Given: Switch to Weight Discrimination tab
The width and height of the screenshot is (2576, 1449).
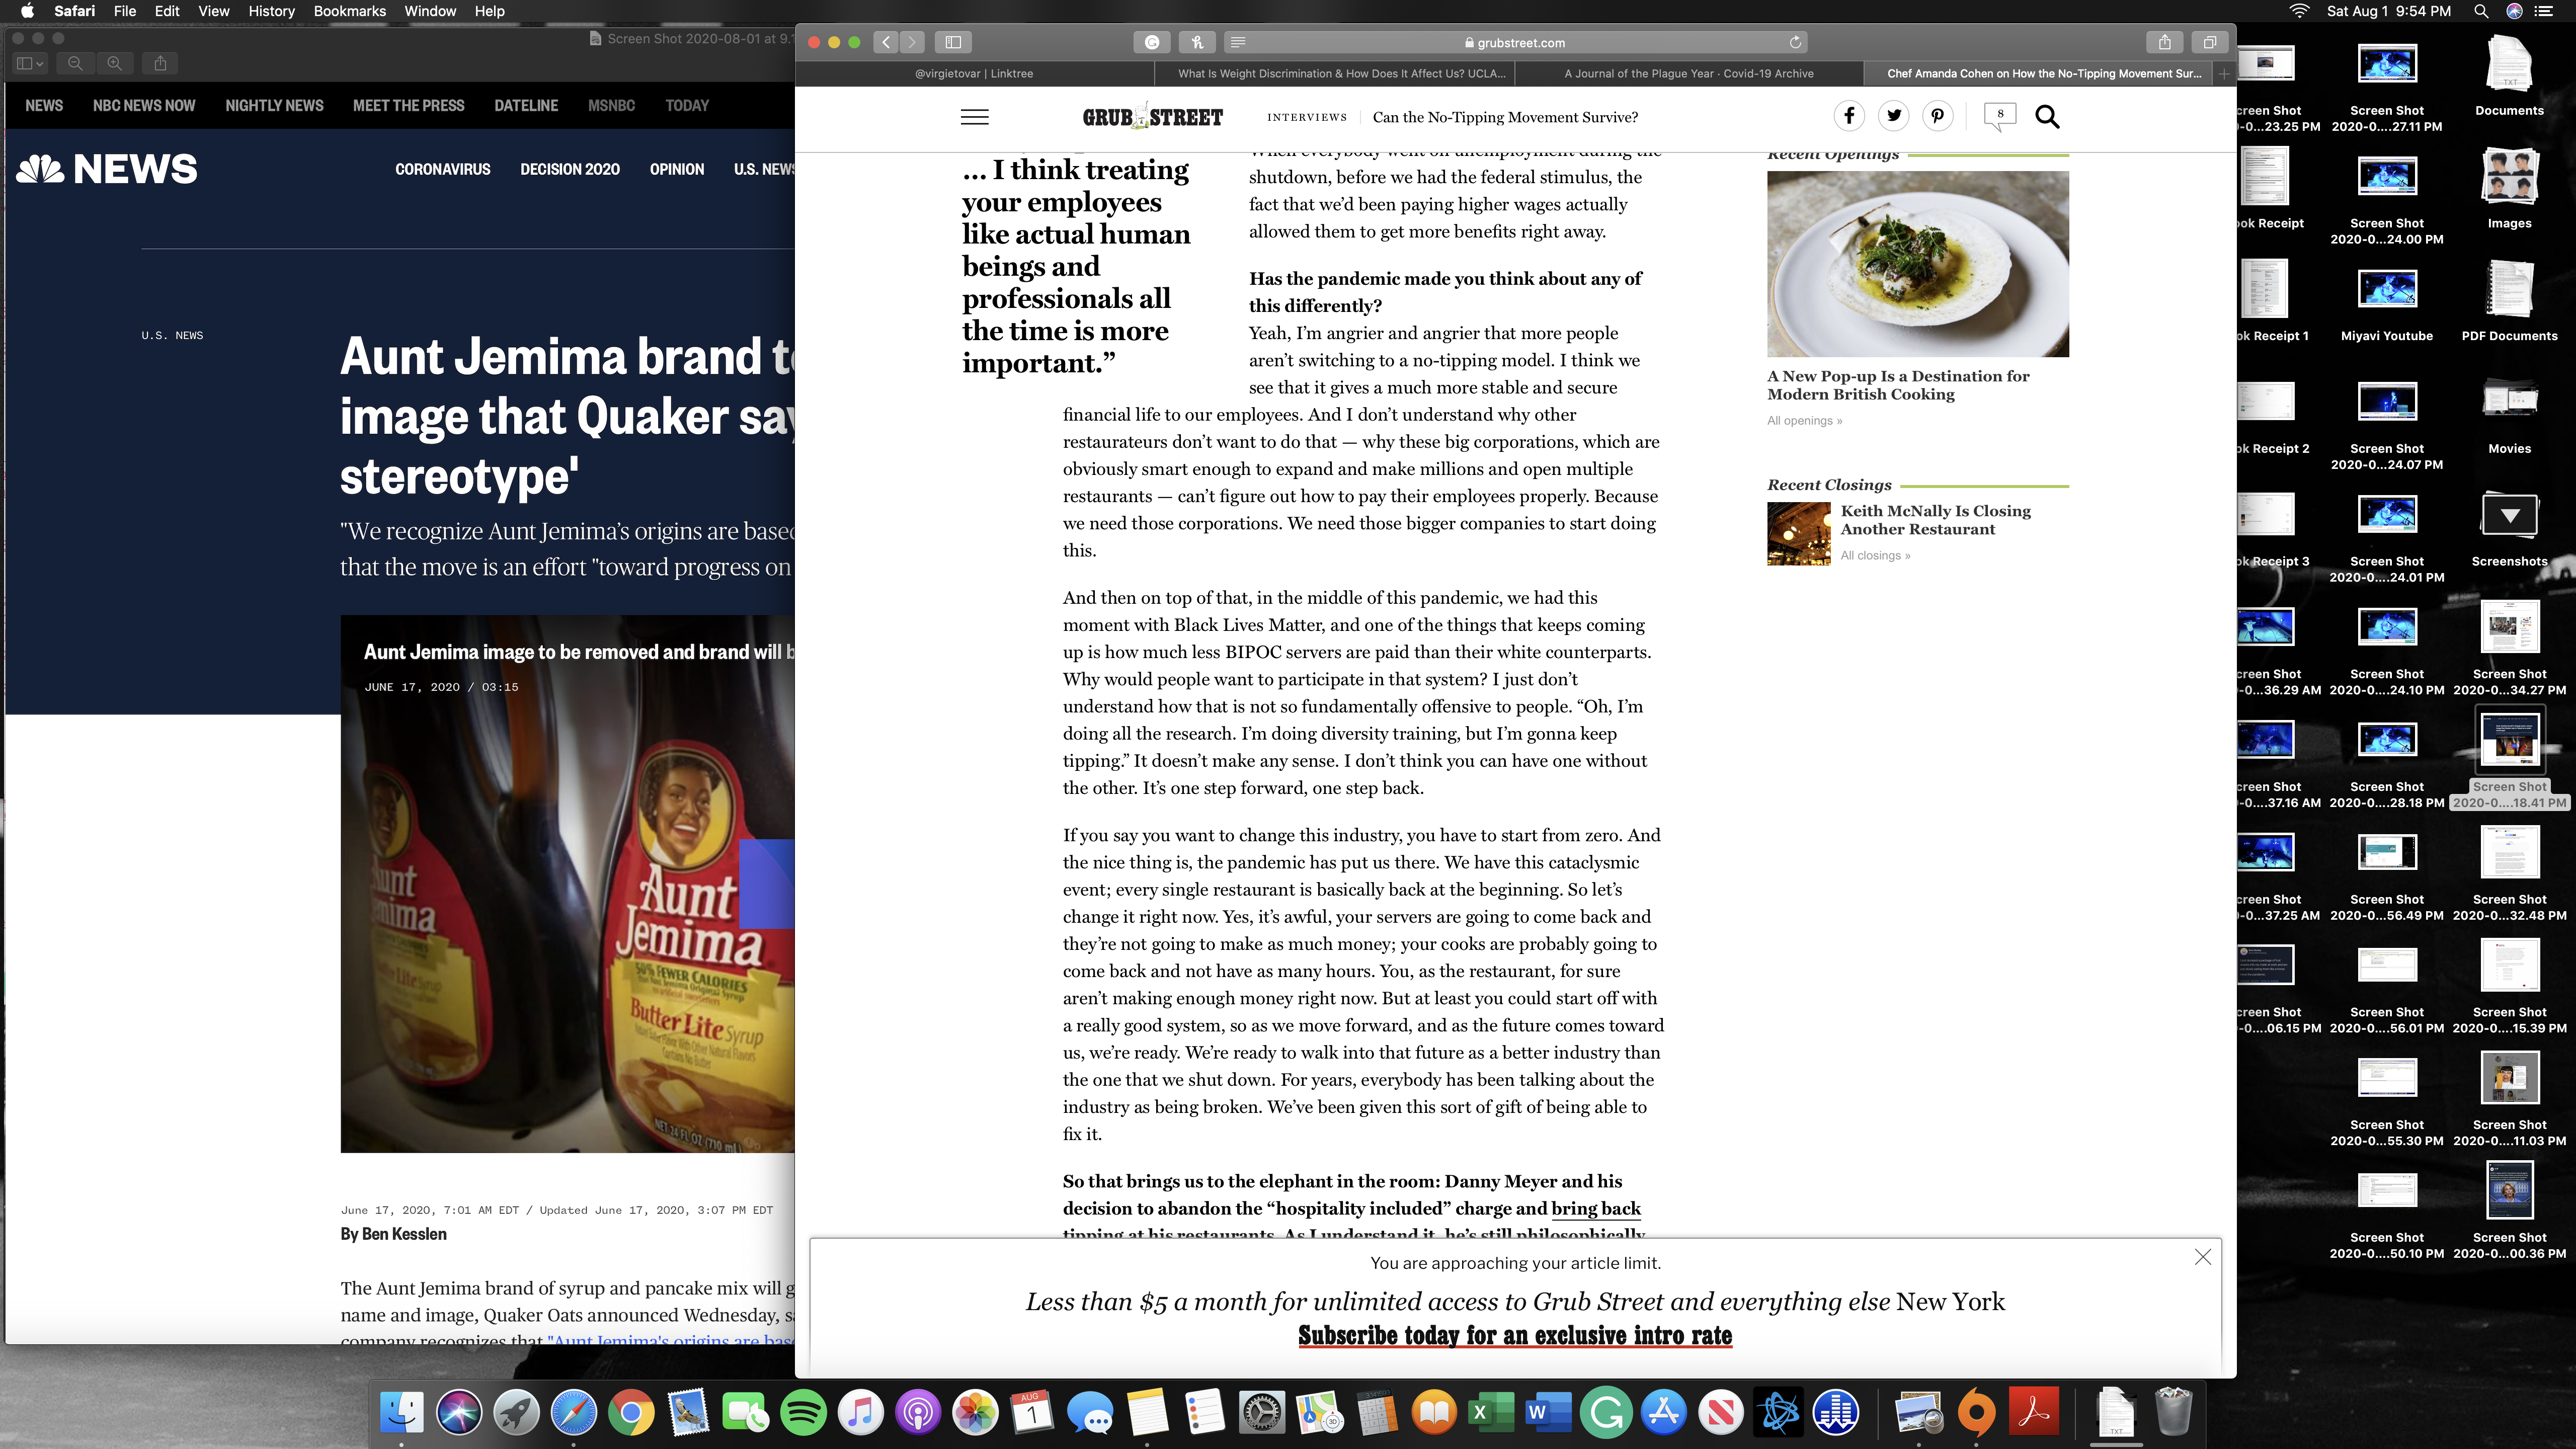Looking at the screenshot, I should point(1340,73).
